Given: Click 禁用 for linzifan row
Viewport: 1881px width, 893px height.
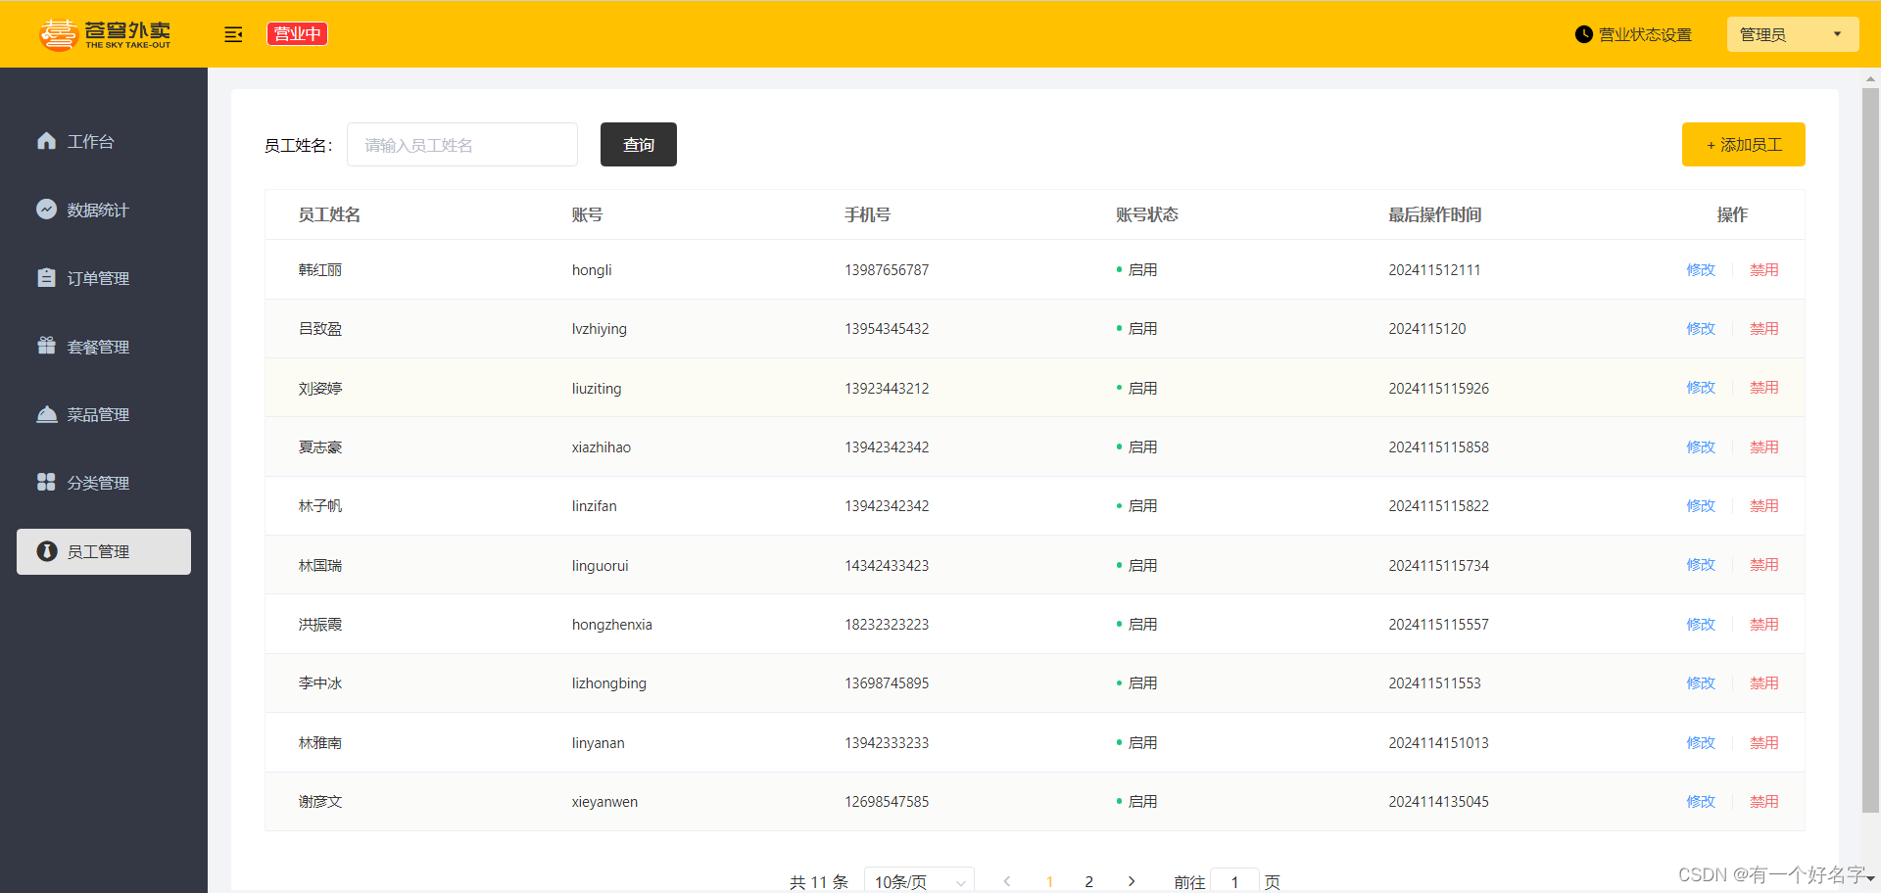Looking at the screenshot, I should pos(1764,505).
